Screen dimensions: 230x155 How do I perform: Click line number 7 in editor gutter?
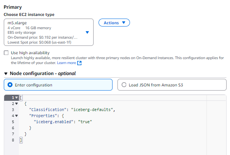(x=13, y=134)
